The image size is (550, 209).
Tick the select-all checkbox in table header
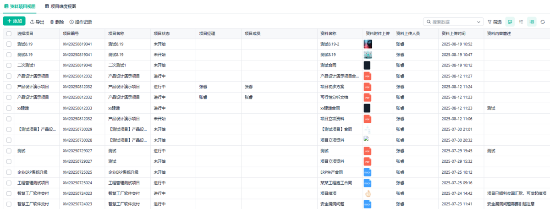pos(9,33)
